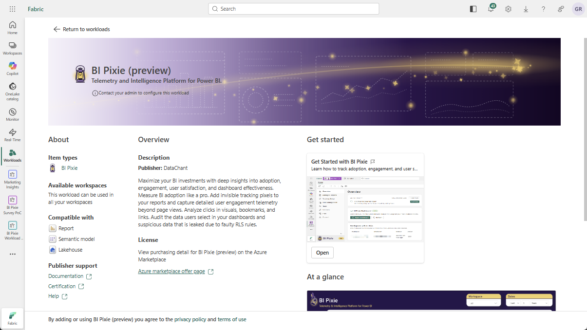Open the privacy policy link
The image size is (587, 330).
click(190, 320)
